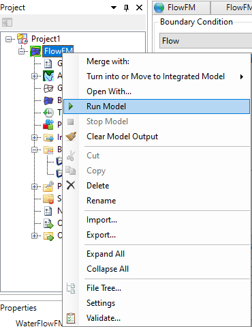Click the globe icon on FlowFM tab

(159, 8)
